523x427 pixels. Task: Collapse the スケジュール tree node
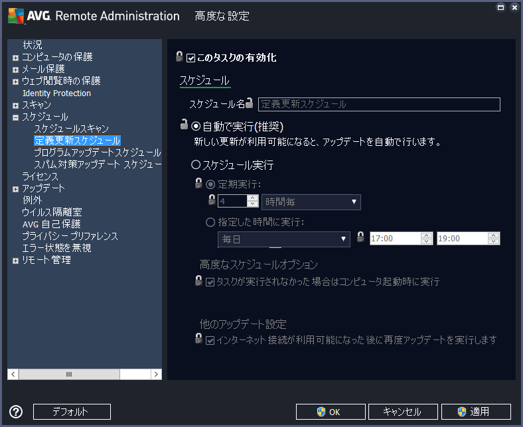coord(15,117)
